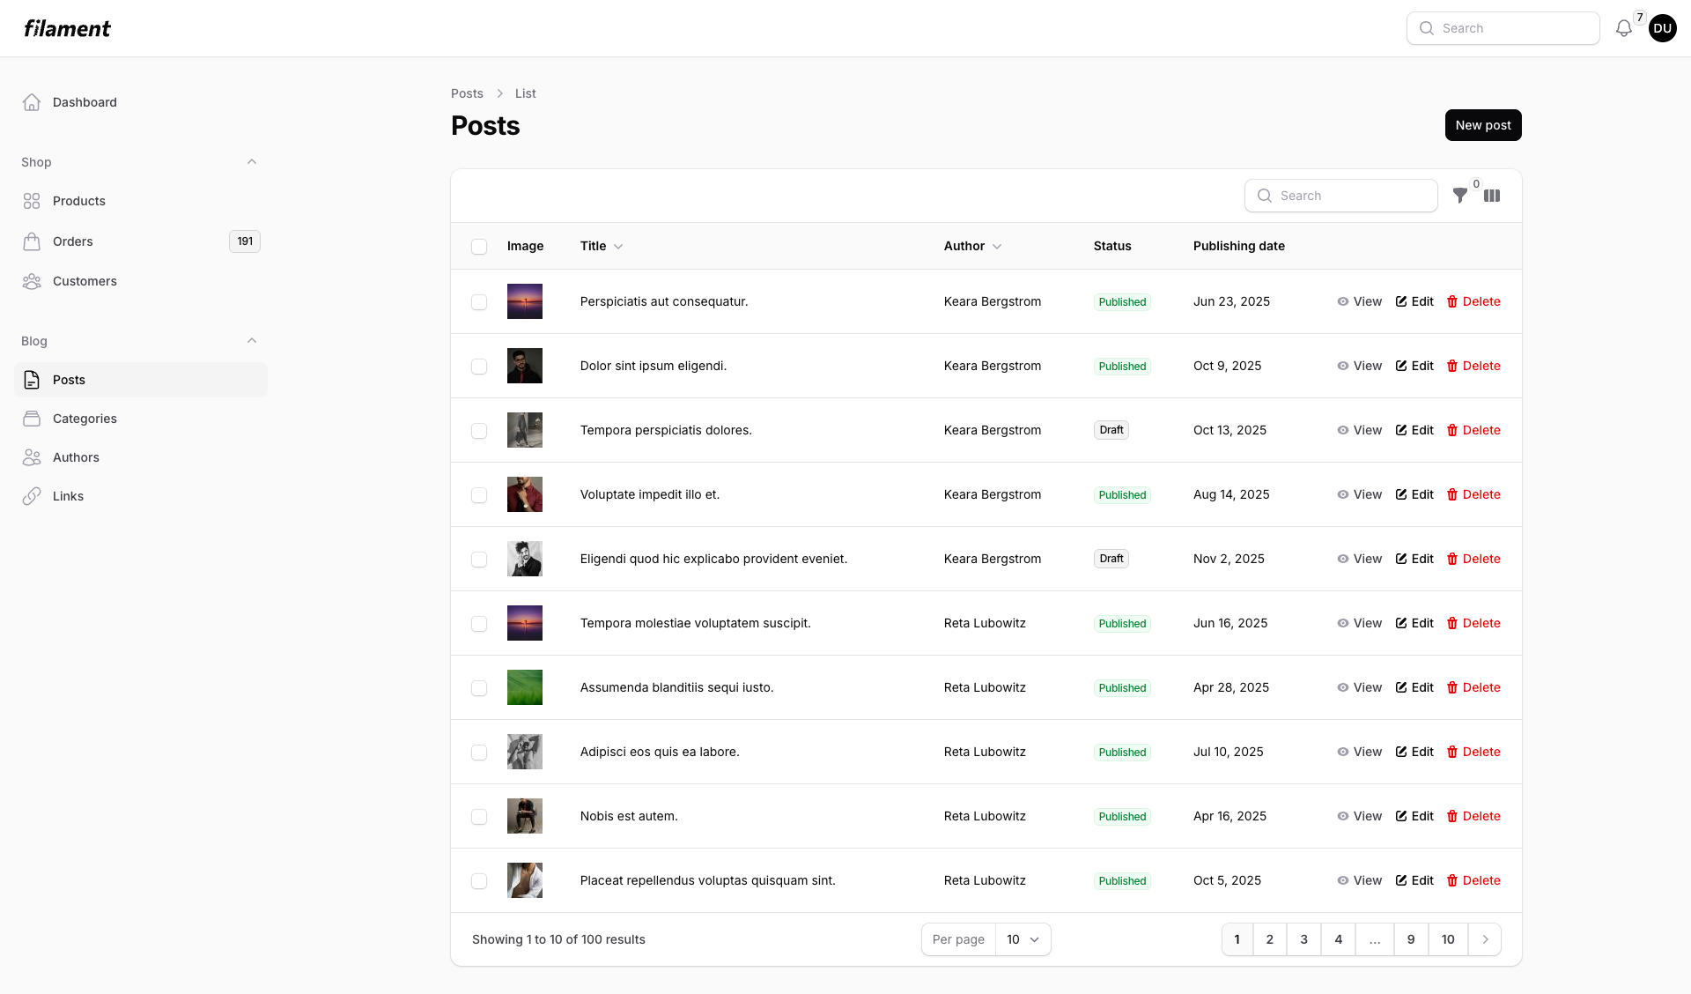
Task: Click the New post button
Action: [1482, 124]
